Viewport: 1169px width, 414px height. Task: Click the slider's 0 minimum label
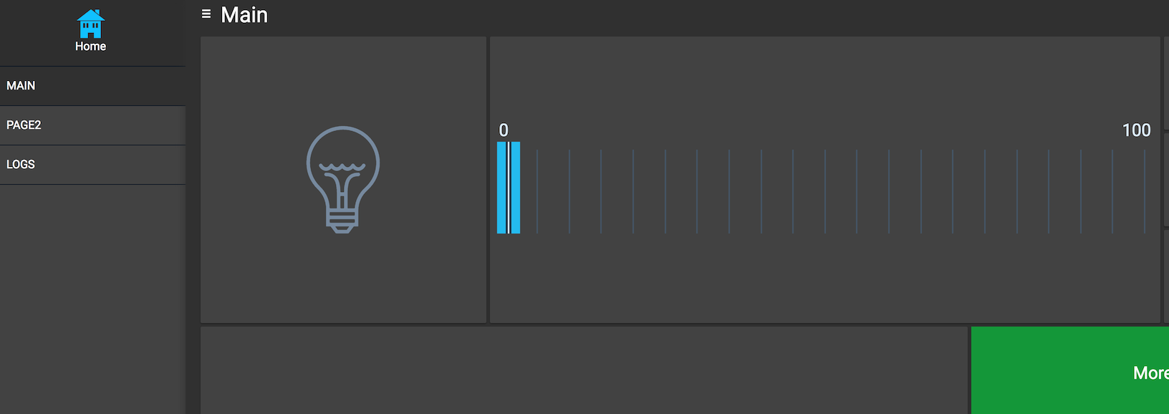[x=504, y=130]
